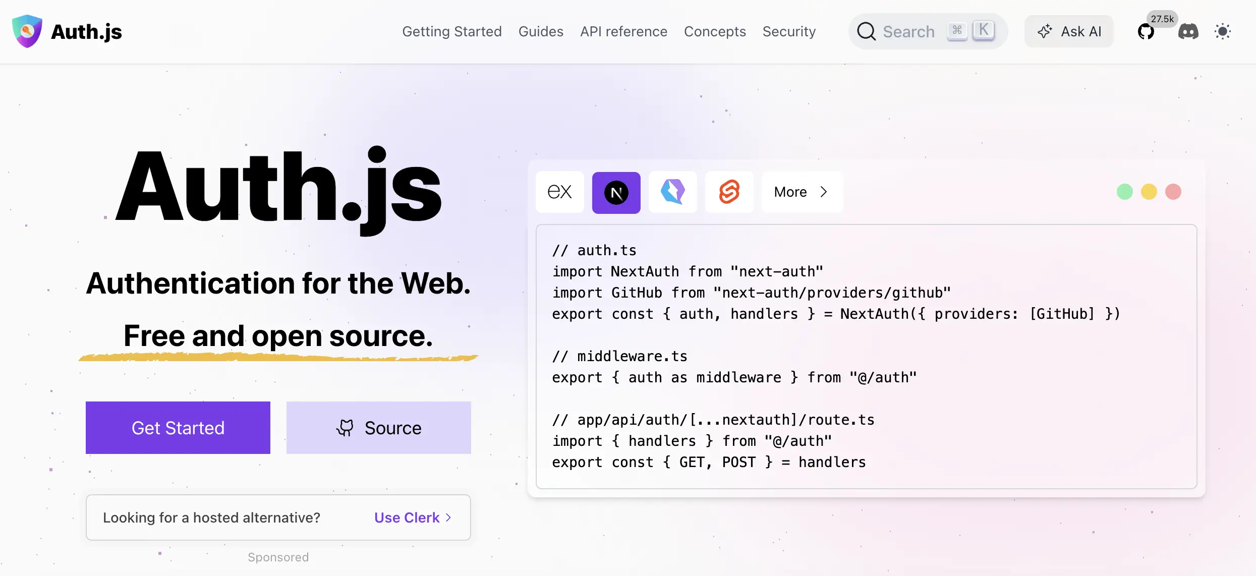
Task: Click the 27.5k stars badge
Action: [x=1162, y=19]
